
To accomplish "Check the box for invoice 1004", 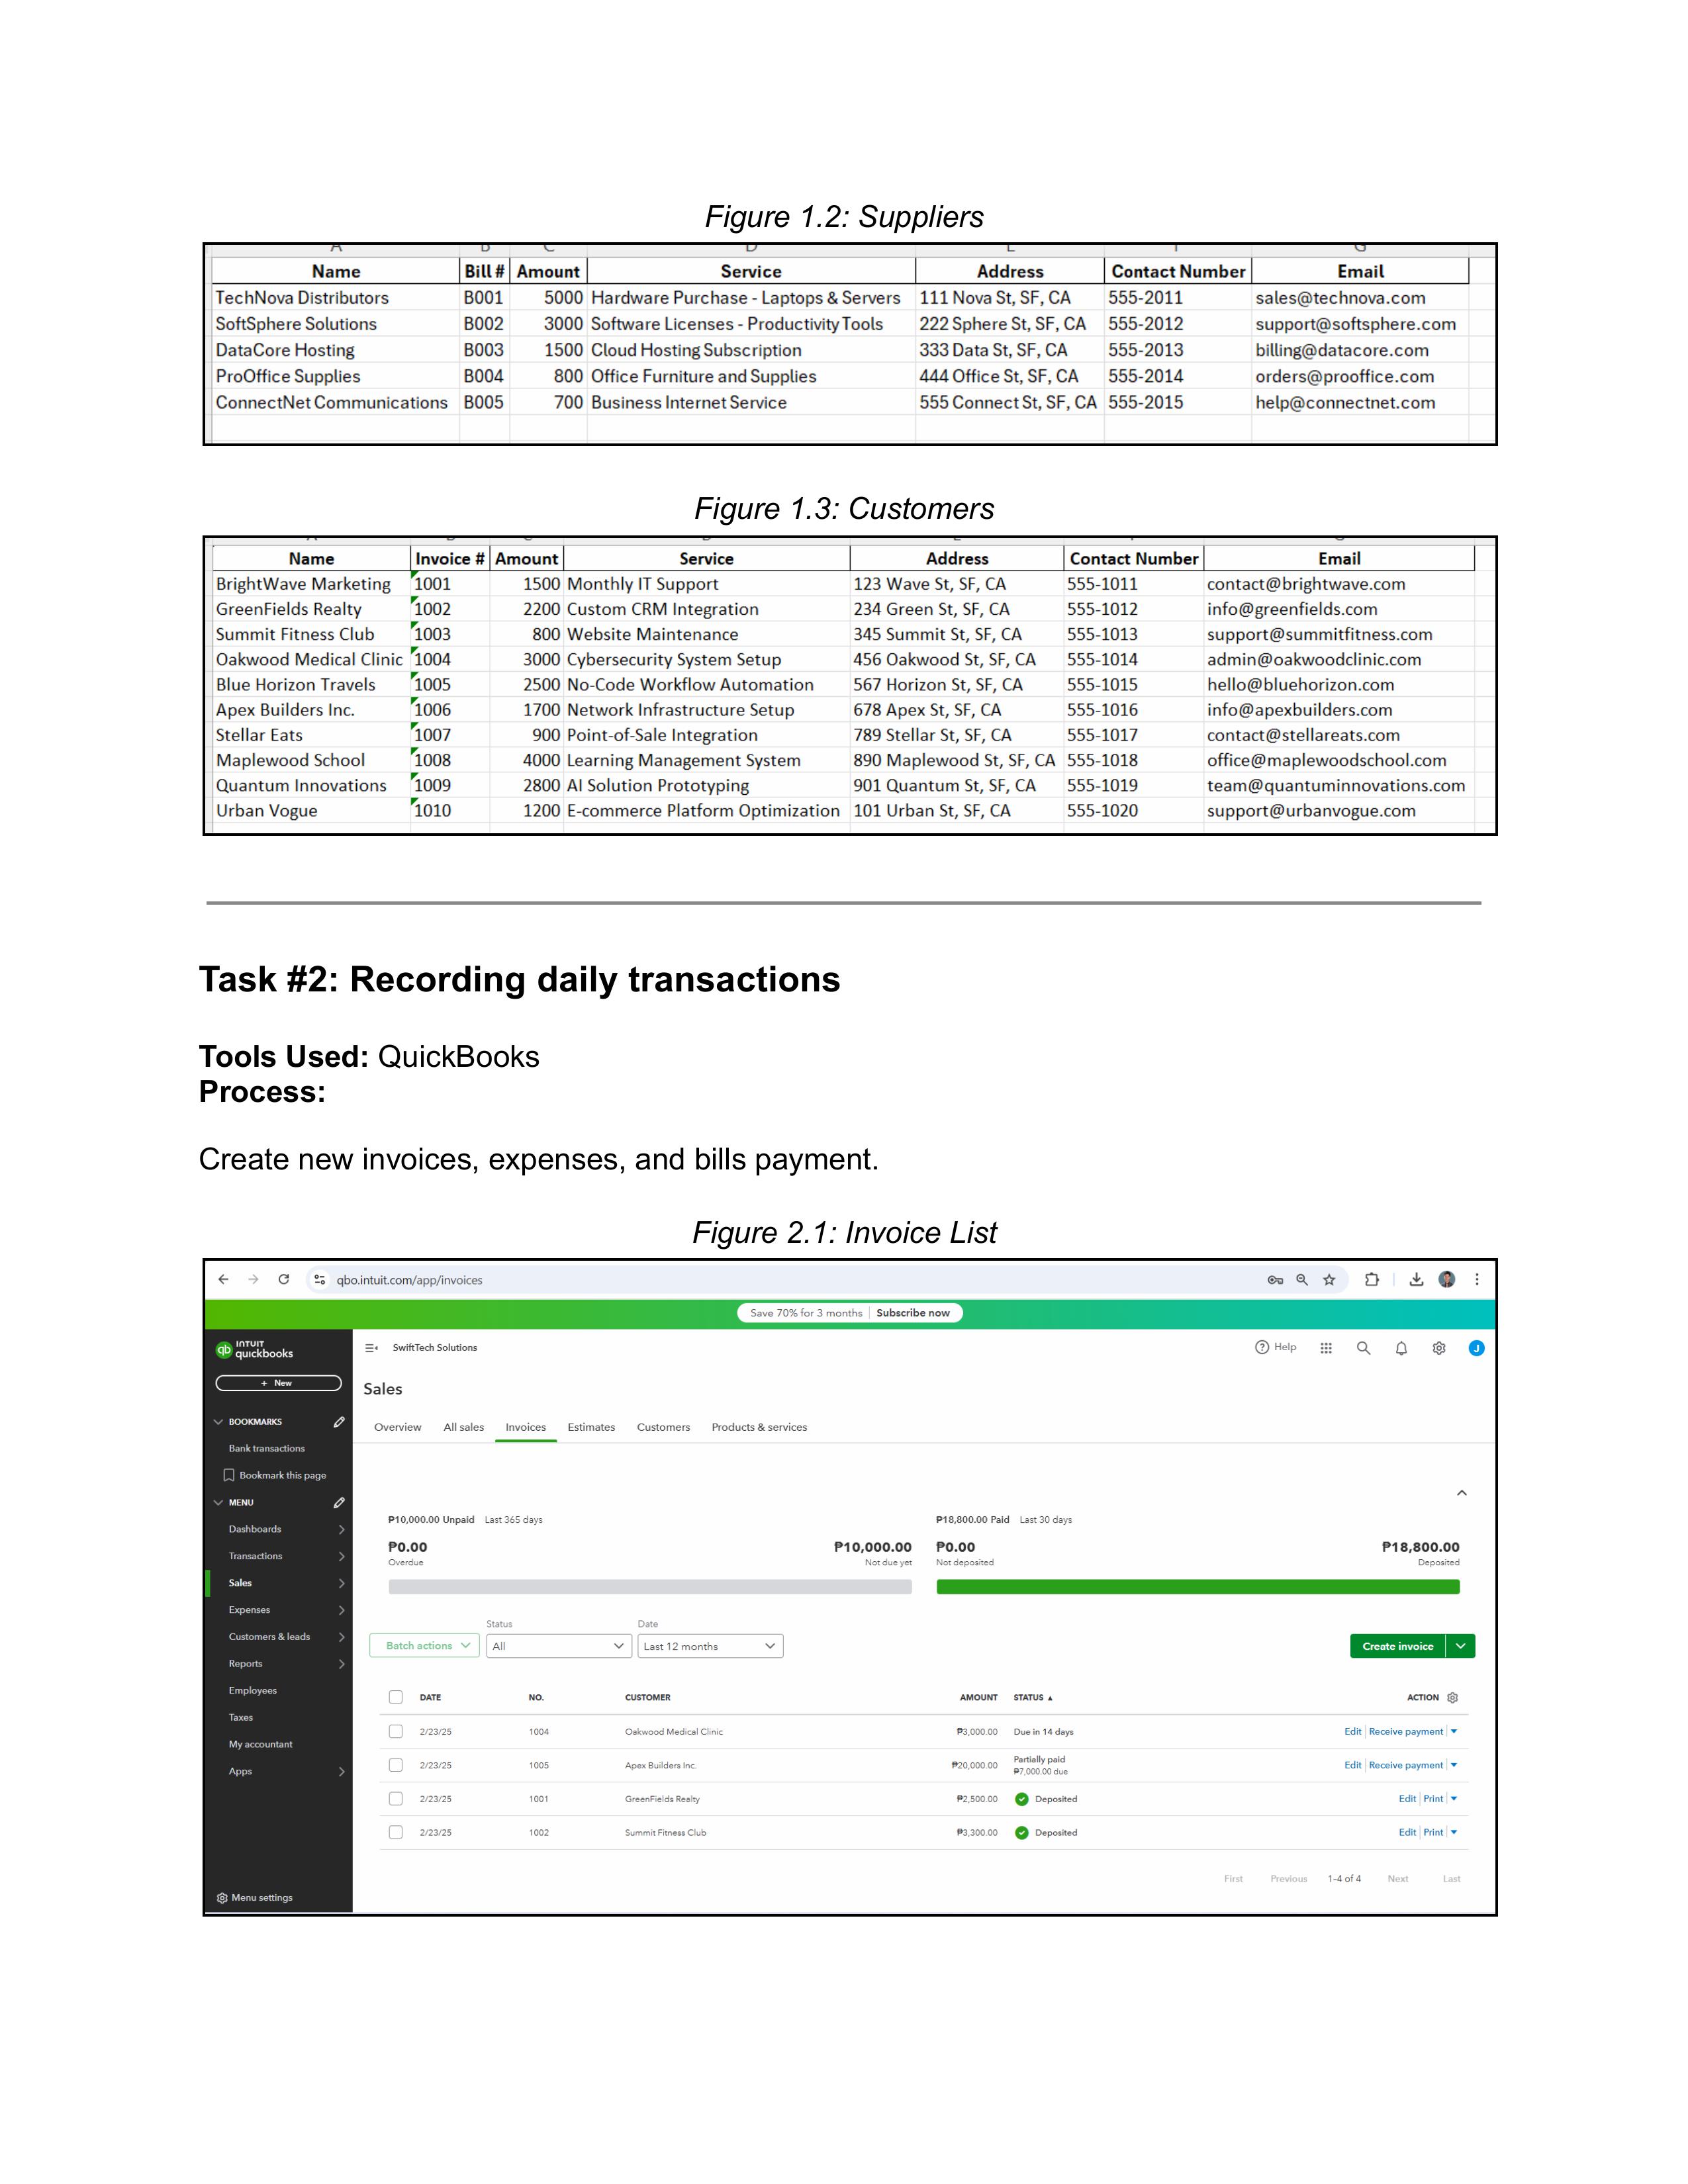I will 396,1731.
